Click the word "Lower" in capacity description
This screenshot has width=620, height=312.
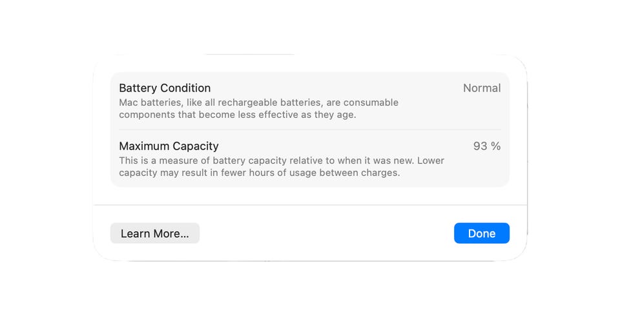[429, 161]
